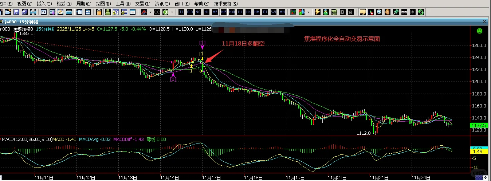Image resolution: width=491 pixels, height=181 pixels.
Task: Click the 焦煤程序化全自动交易示意图 annotation text
Action: 342,39
